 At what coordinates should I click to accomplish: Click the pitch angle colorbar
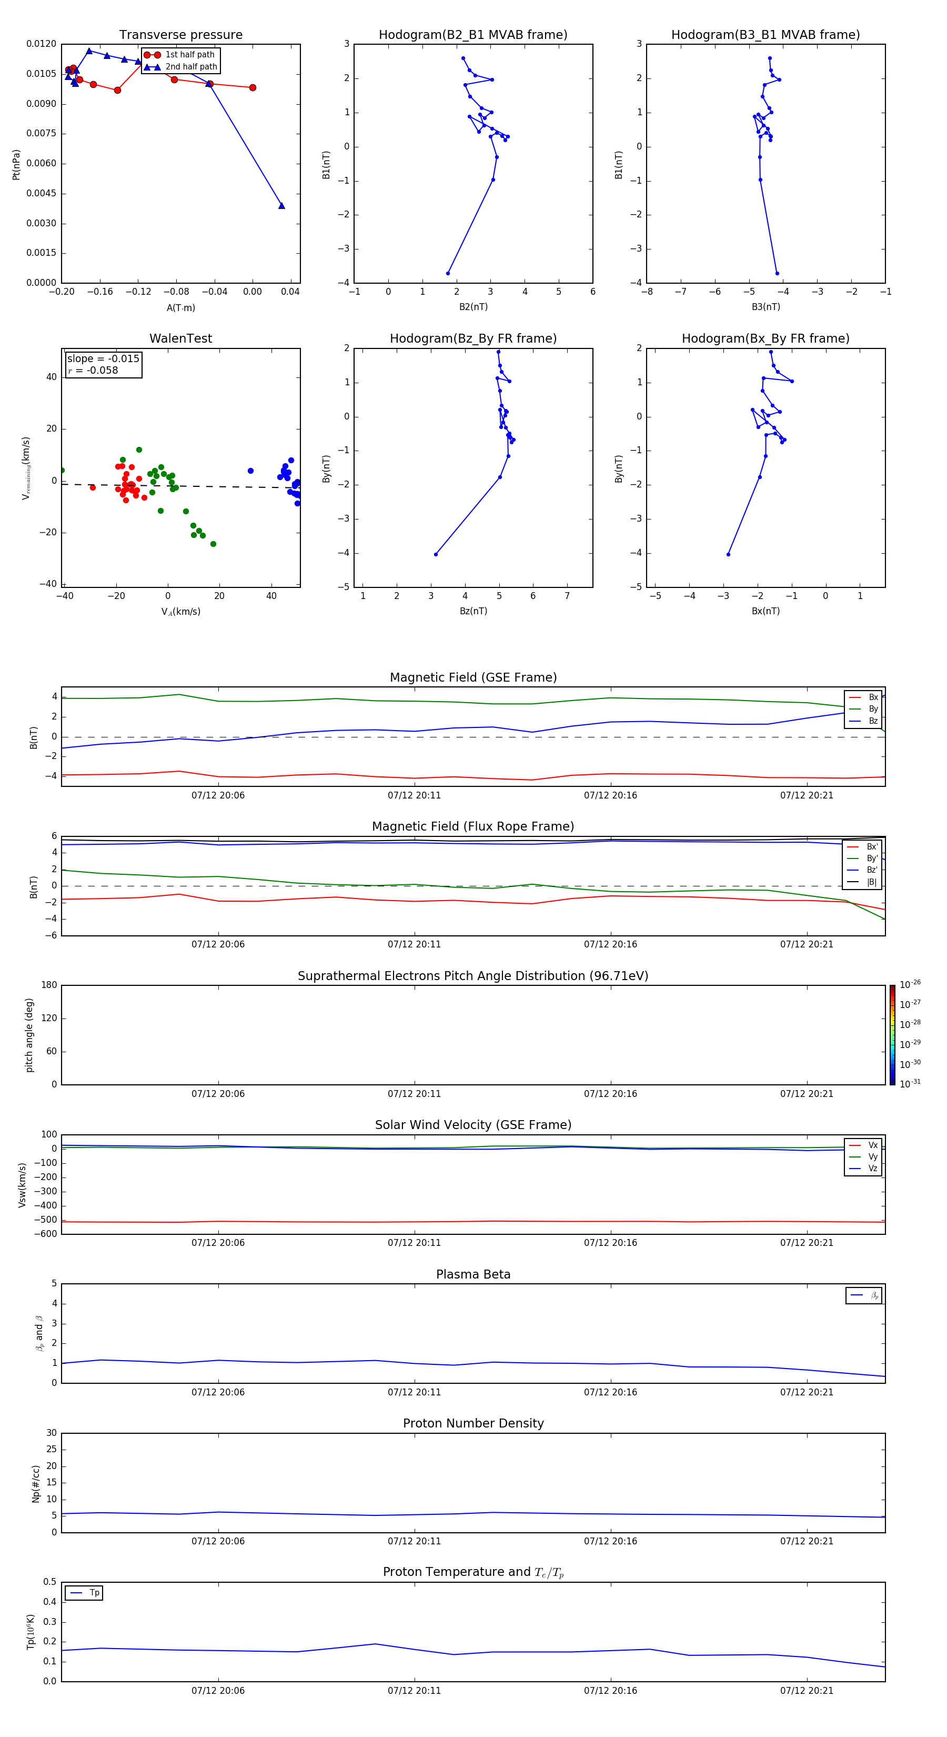[x=892, y=1035]
